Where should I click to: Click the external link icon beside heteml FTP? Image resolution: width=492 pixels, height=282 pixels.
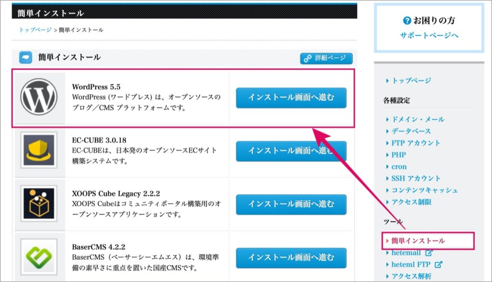click(x=438, y=264)
